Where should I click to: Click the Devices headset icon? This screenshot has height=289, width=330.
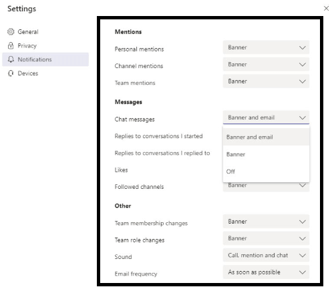pyautogui.click(x=11, y=73)
